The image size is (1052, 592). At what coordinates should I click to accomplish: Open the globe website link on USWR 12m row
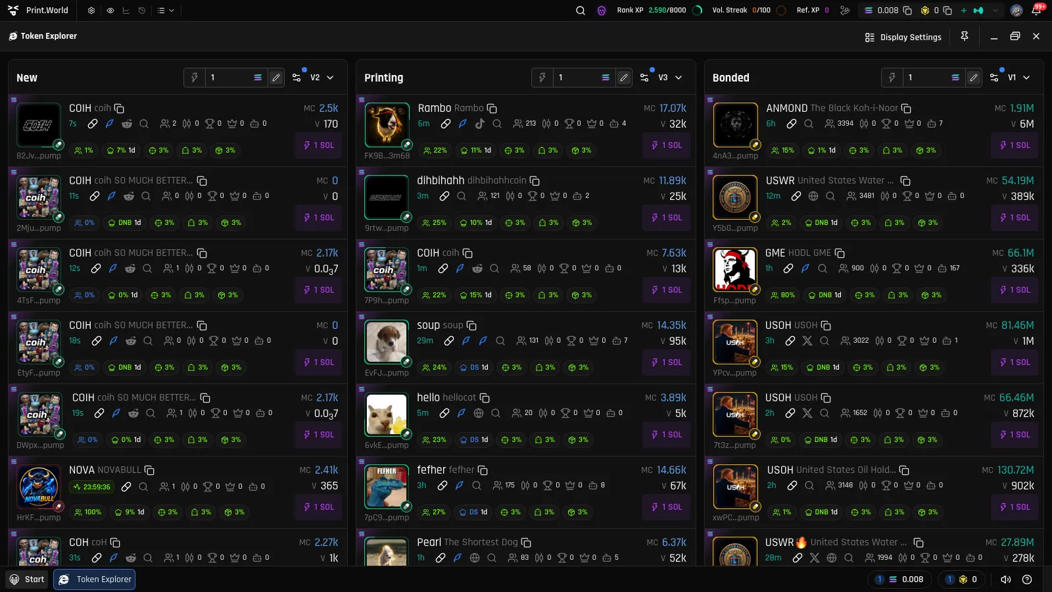click(x=813, y=196)
